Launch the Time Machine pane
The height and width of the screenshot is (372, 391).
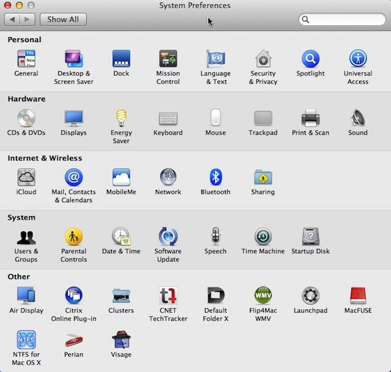pyautogui.click(x=263, y=237)
